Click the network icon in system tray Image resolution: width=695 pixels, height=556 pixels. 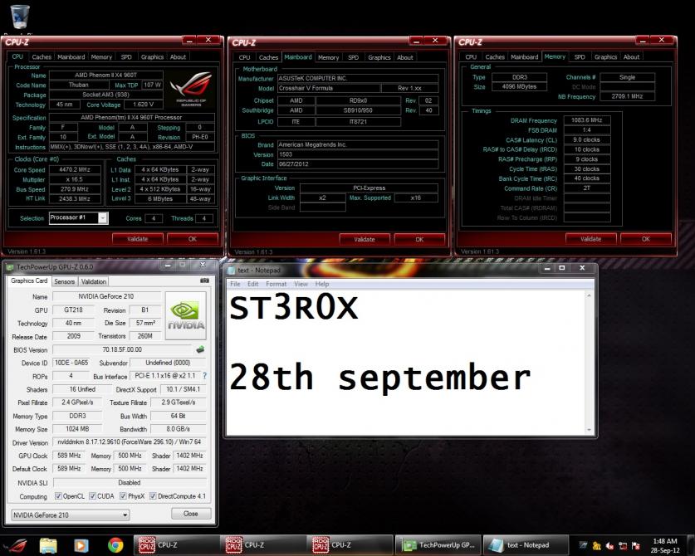(623, 546)
